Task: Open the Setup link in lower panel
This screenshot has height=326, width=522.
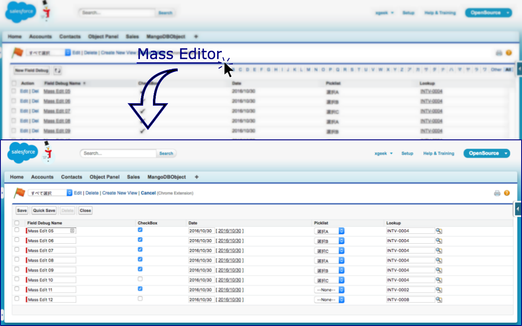Action: 407,154
